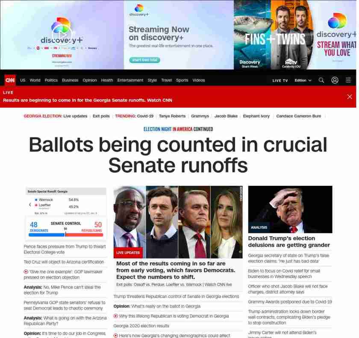Viewport: 359px width, 338px height.
Task: Play the 'Give me one example' video
Action: tap(26, 272)
